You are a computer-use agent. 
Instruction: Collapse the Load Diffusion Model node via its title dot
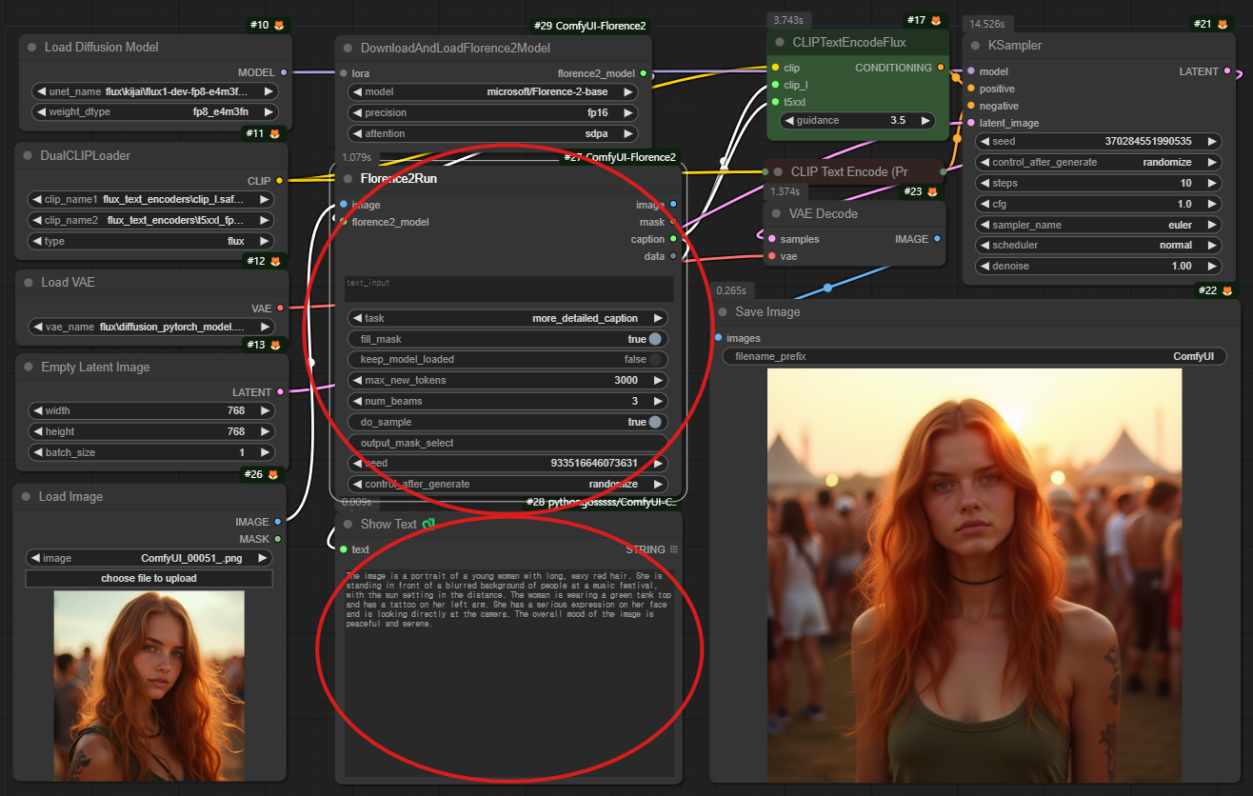(32, 47)
